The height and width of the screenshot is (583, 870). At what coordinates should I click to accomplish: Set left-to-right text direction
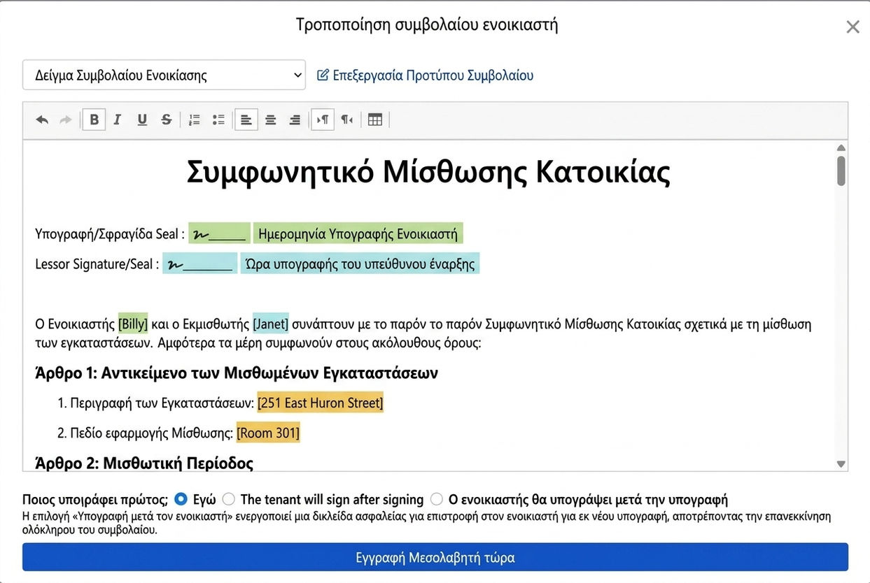pyautogui.click(x=323, y=120)
